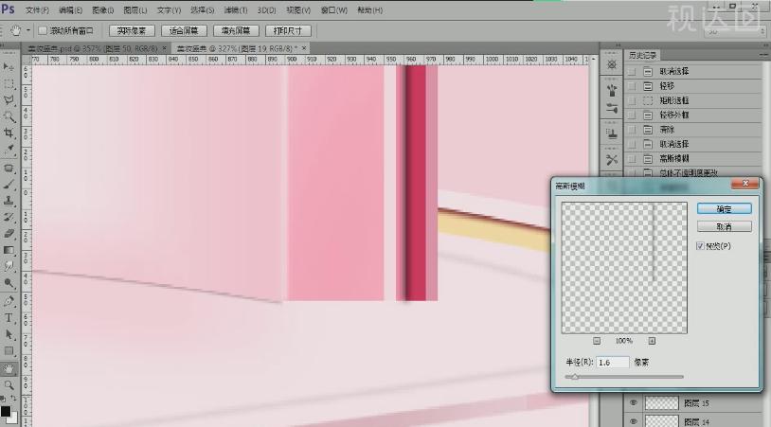Toggle the 预览(P) preview checkbox
This screenshot has width=771, height=427.
pos(701,246)
